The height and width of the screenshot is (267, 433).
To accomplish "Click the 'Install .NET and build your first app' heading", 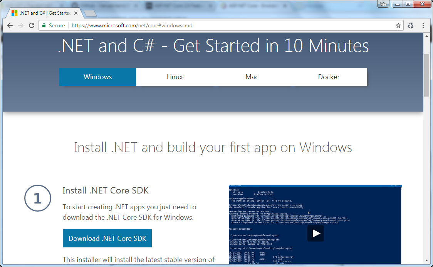I will point(213,147).
